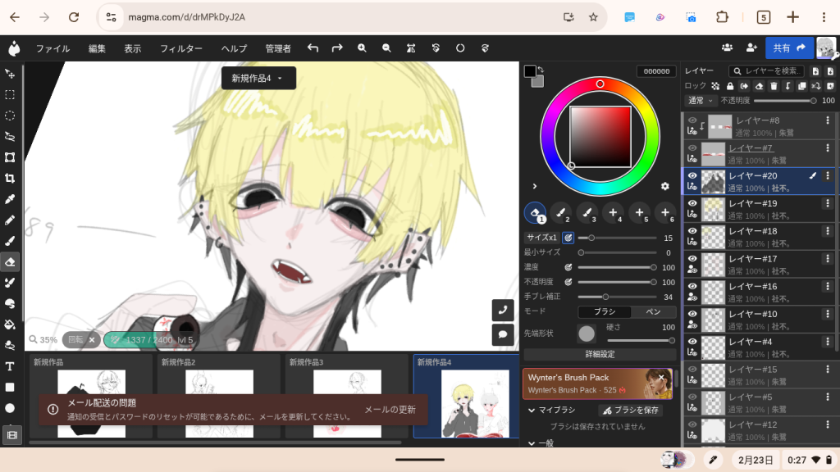This screenshot has height=472, width=840.
Task: Open the ファイル menu
Action: [52, 48]
